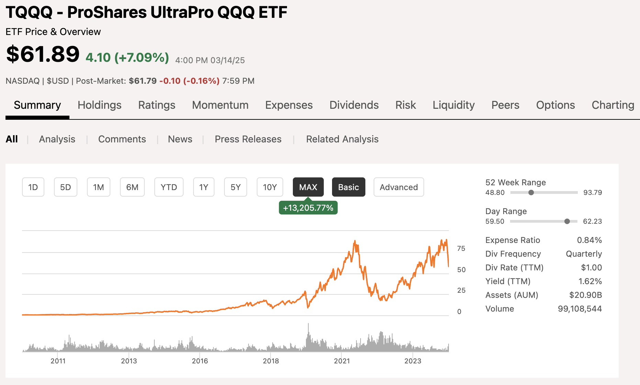Open the Dividends tab
640x385 pixels.
[354, 105]
